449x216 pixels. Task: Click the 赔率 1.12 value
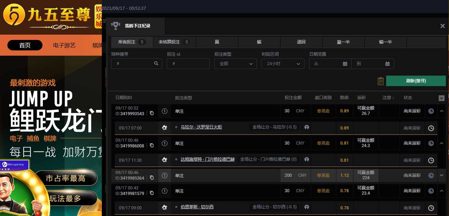coord(344,175)
